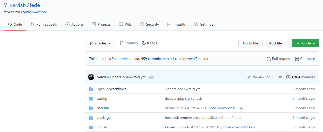View the Insights tab
This screenshot has height=132, width=323.
tap(177, 24)
